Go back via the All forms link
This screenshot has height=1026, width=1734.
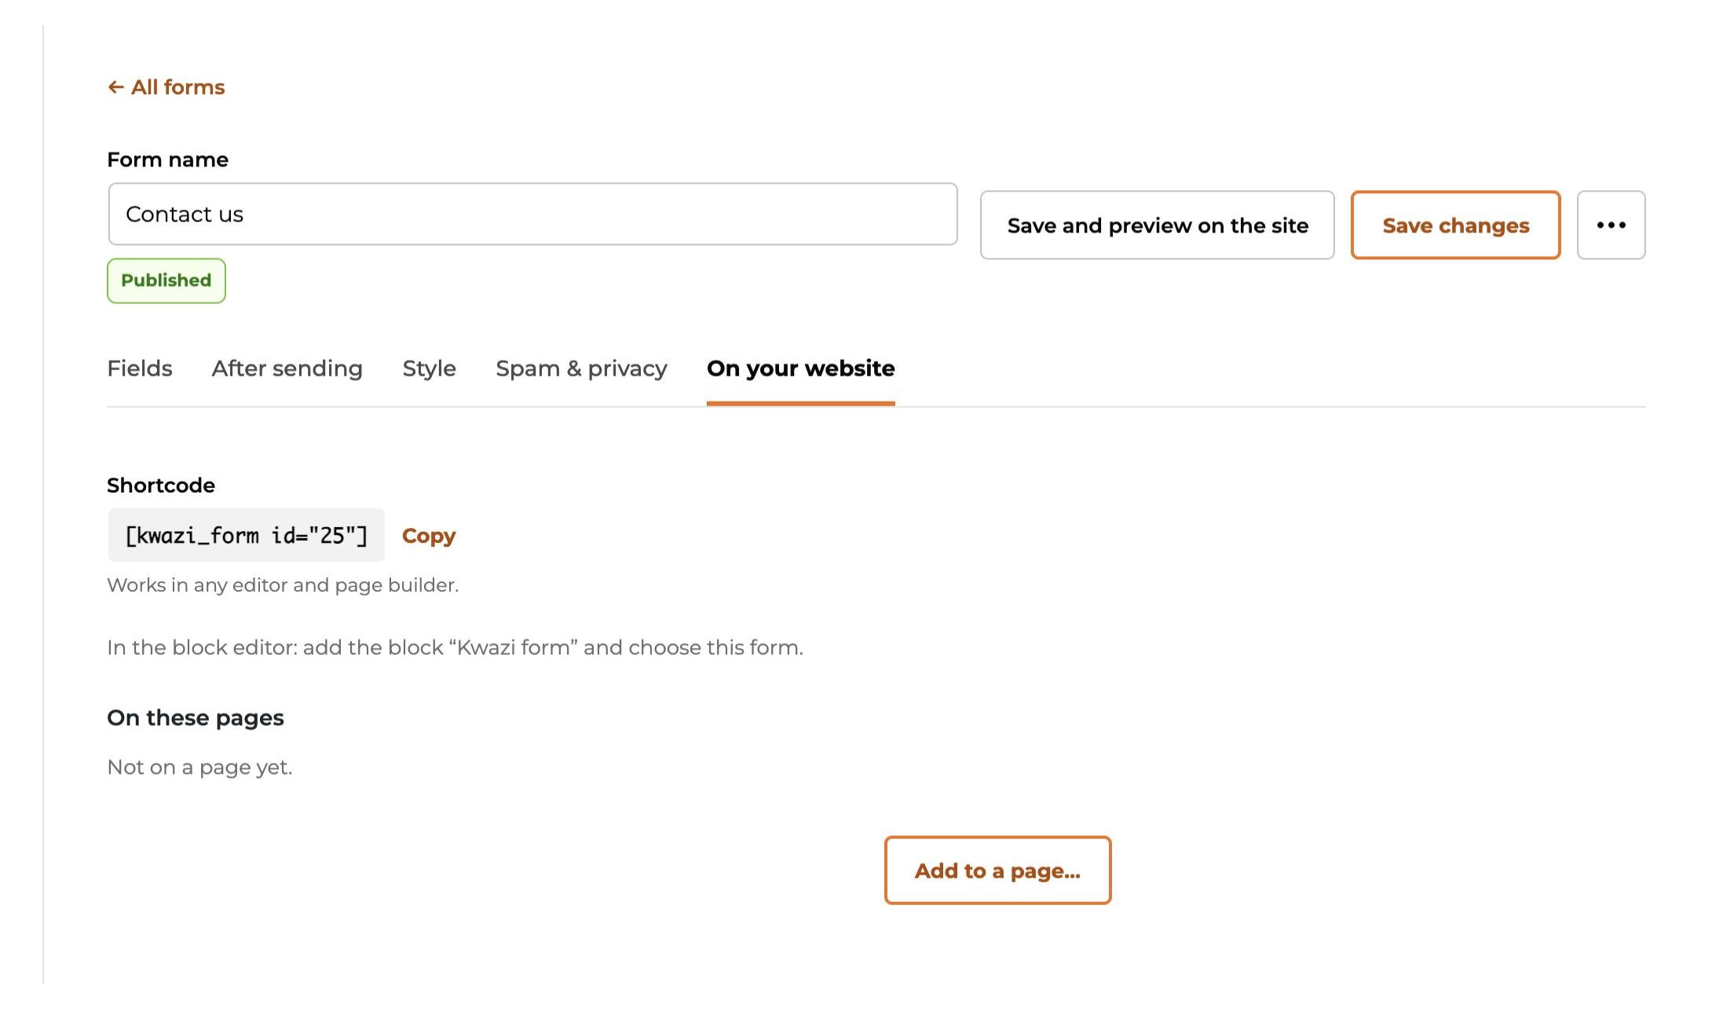(166, 87)
